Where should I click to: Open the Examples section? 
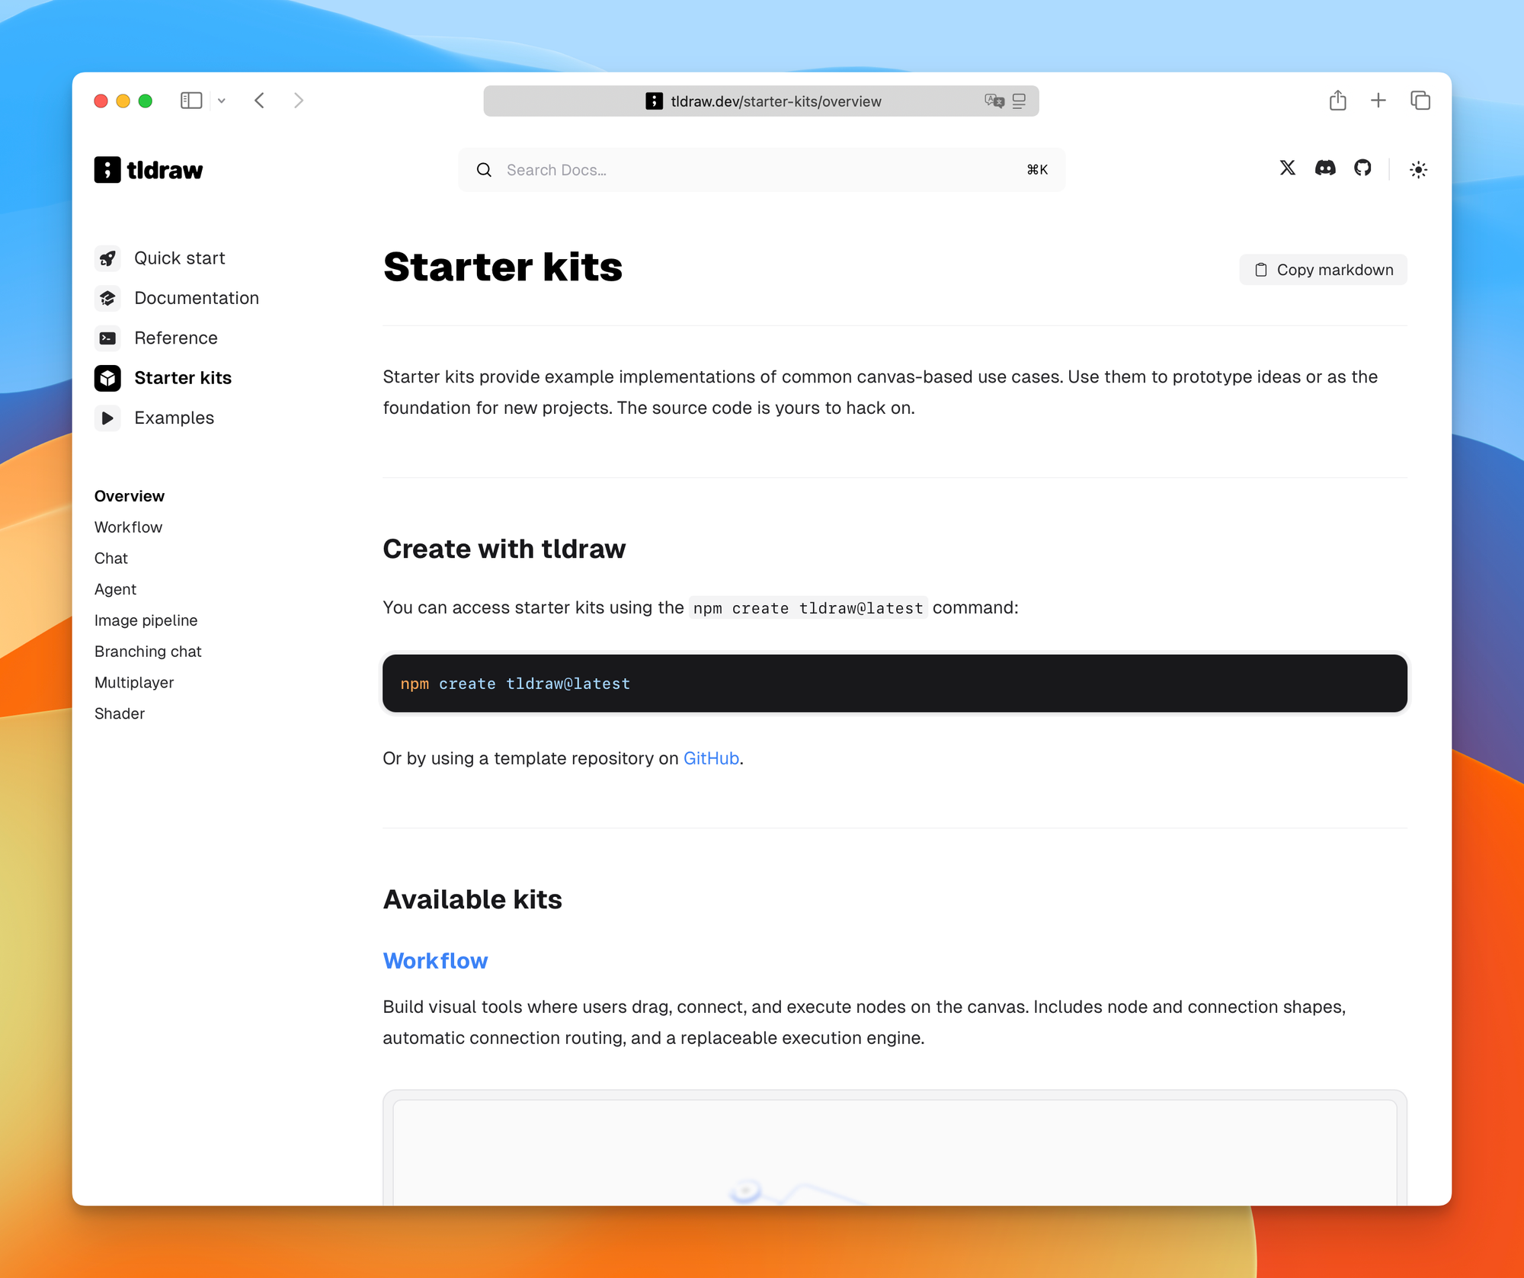tap(174, 418)
